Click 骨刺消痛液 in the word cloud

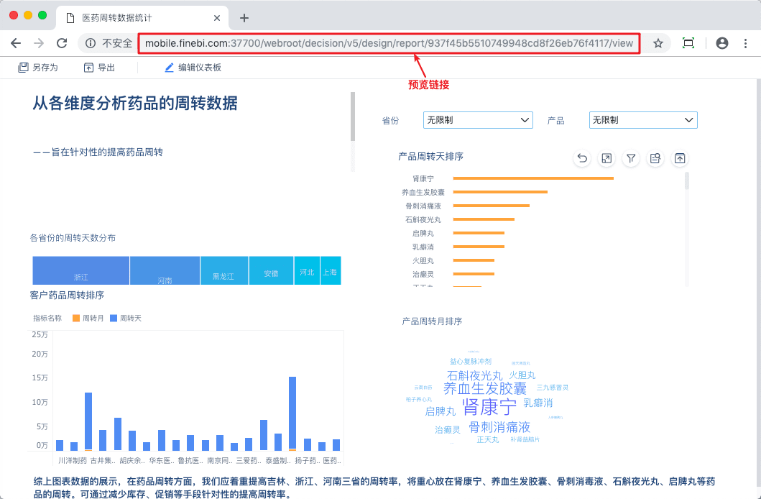499,427
